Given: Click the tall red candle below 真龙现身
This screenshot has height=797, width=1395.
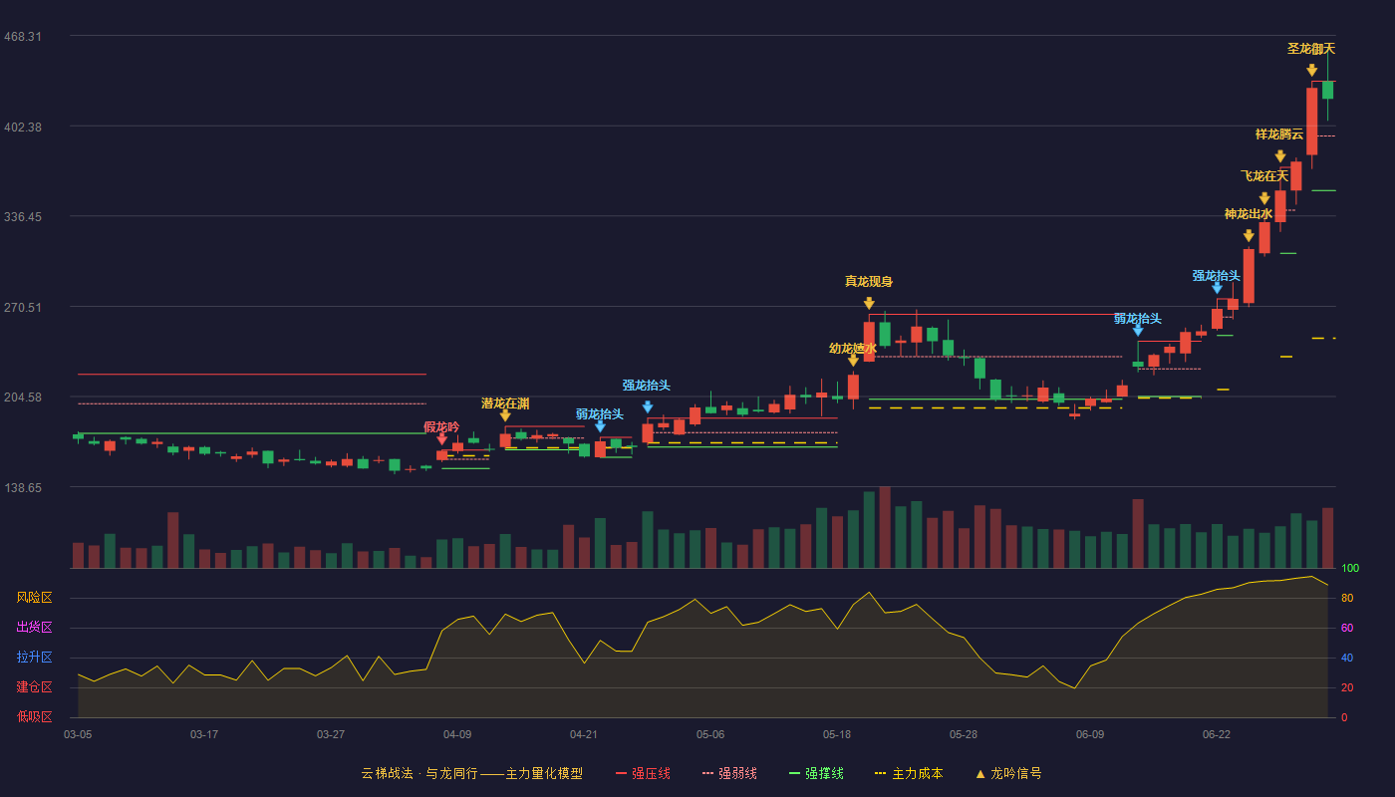Looking at the screenshot, I should point(869,341).
